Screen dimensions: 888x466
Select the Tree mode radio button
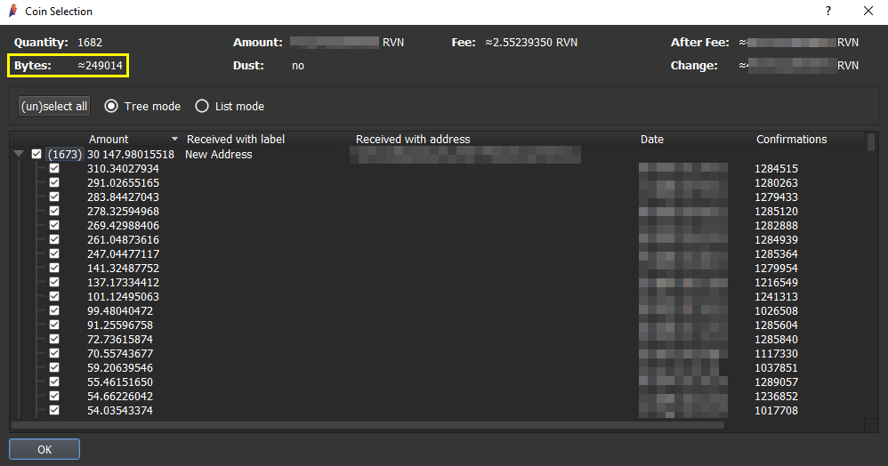point(111,106)
